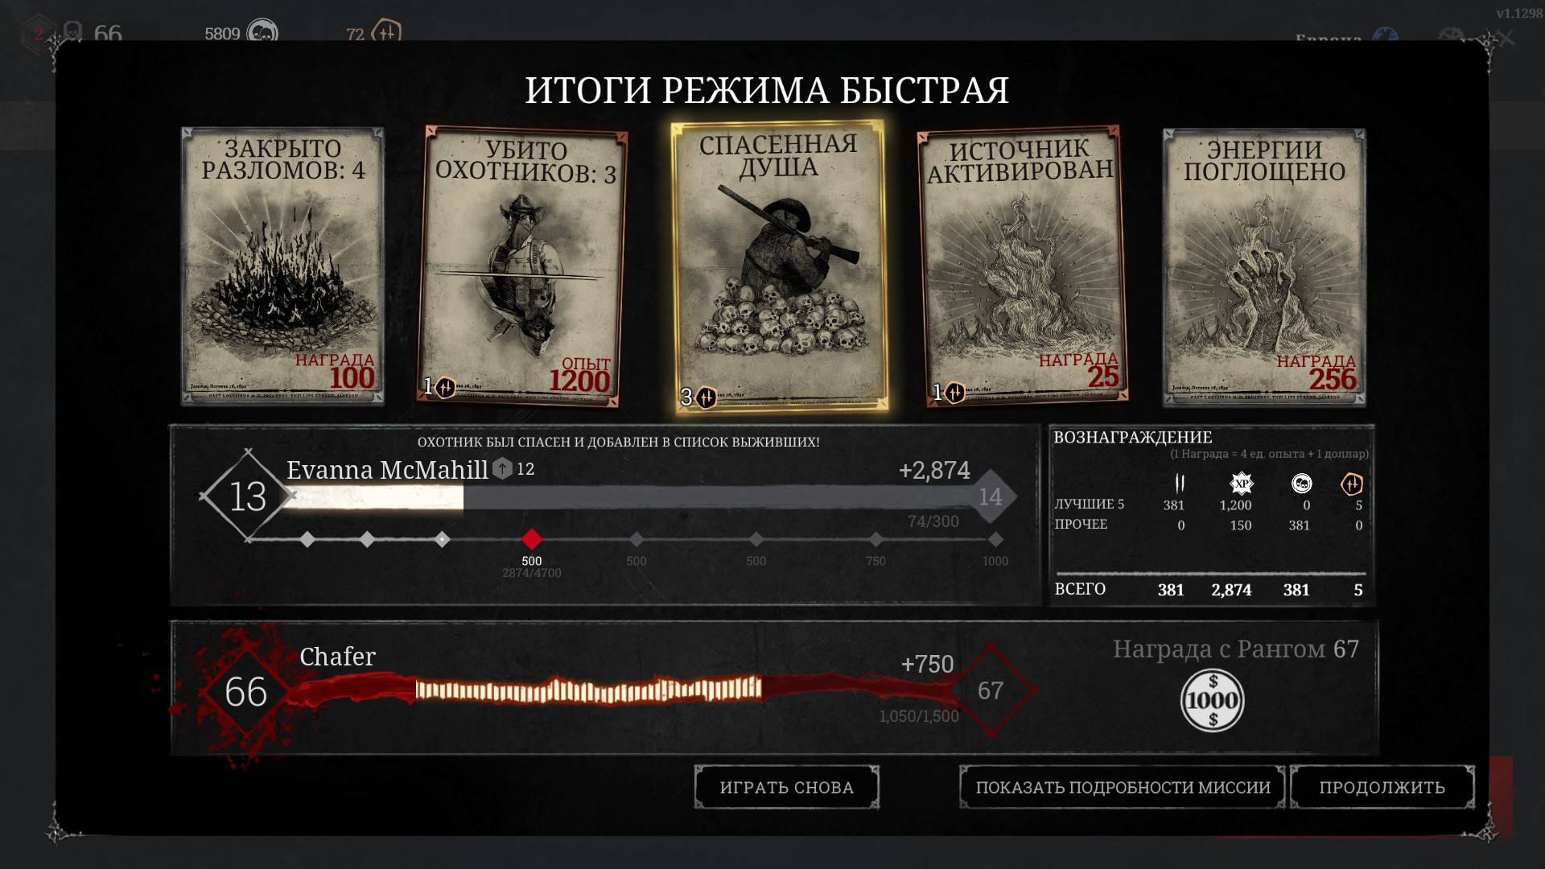1545x869 pixels.
Task: Click the red 500 milestone marker
Action: click(x=532, y=539)
